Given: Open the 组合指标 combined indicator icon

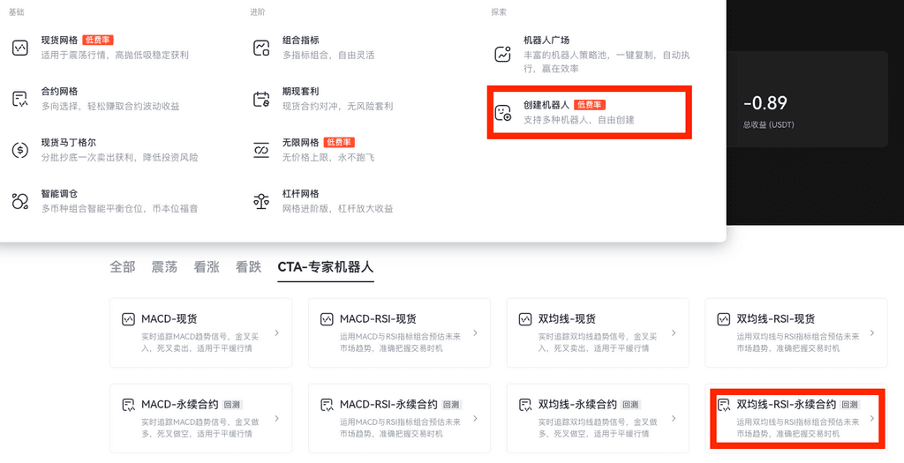Looking at the screenshot, I should [261, 48].
